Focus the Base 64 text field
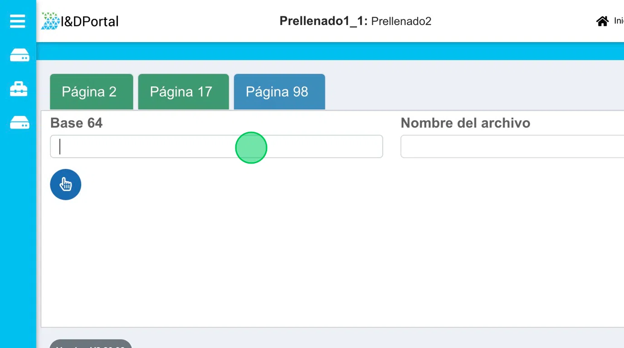 [x=216, y=147]
